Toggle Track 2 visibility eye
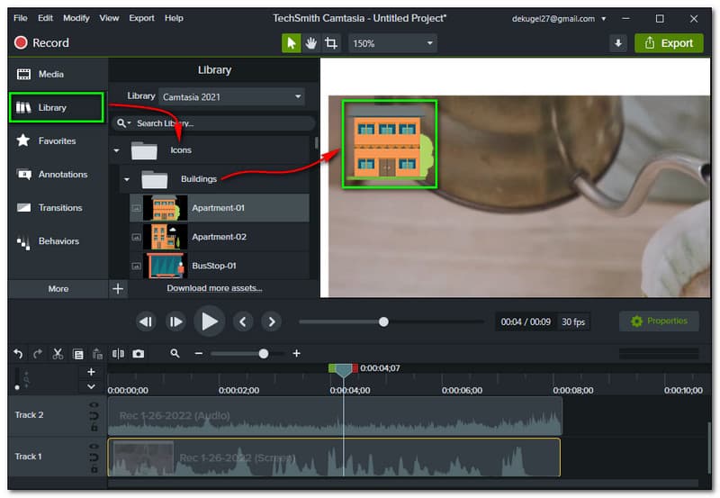Viewport: 720px width, 498px height. coord(94,406)
